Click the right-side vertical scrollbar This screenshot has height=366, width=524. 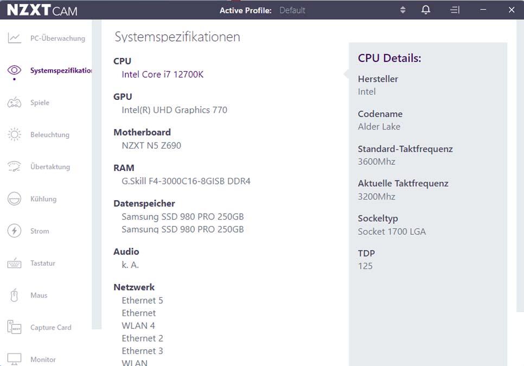pos(520,165)
